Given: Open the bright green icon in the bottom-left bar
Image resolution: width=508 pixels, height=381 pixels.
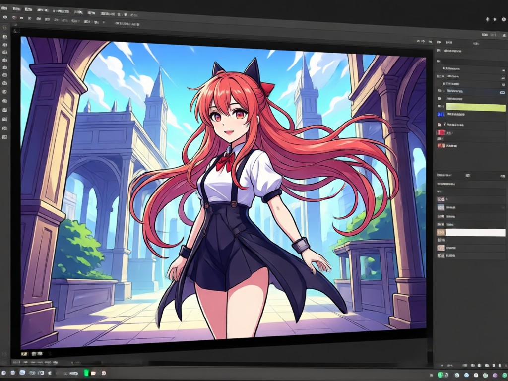Looking at the screenshot, I should tap(86, 373).
